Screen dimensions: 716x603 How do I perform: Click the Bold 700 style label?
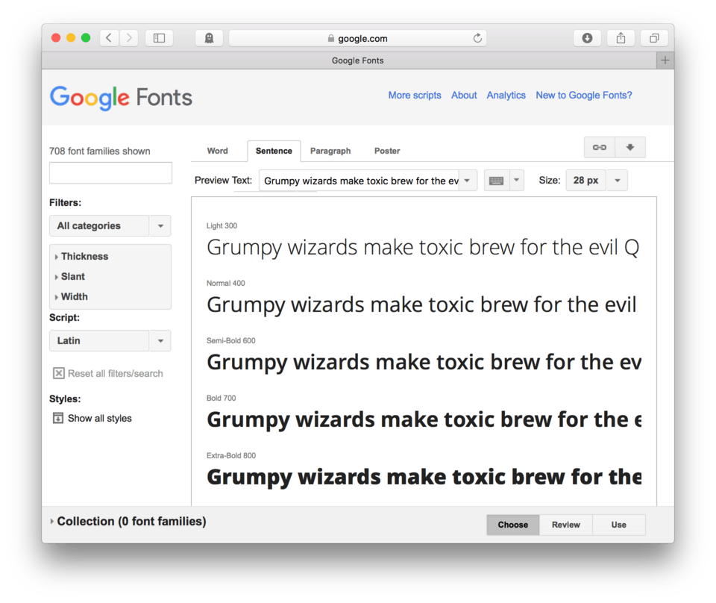221,399
